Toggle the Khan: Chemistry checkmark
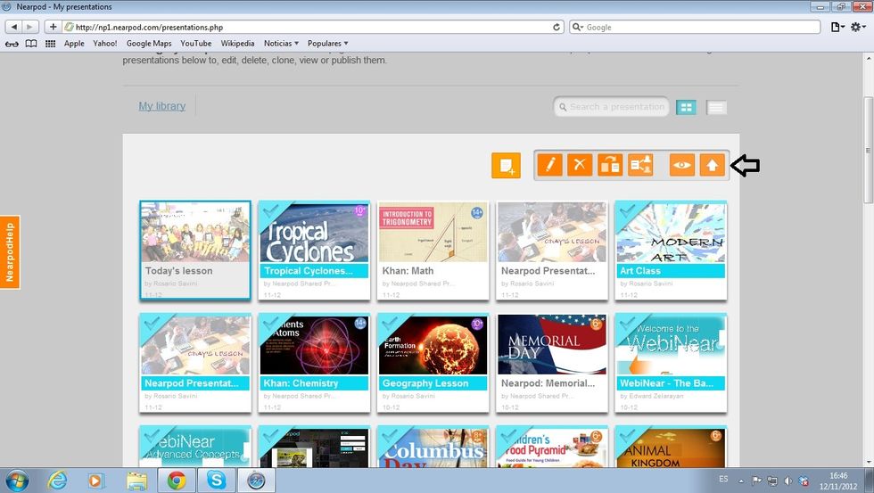Image resolution: width=874 pixels, height=493 pixels. point(272,325)
